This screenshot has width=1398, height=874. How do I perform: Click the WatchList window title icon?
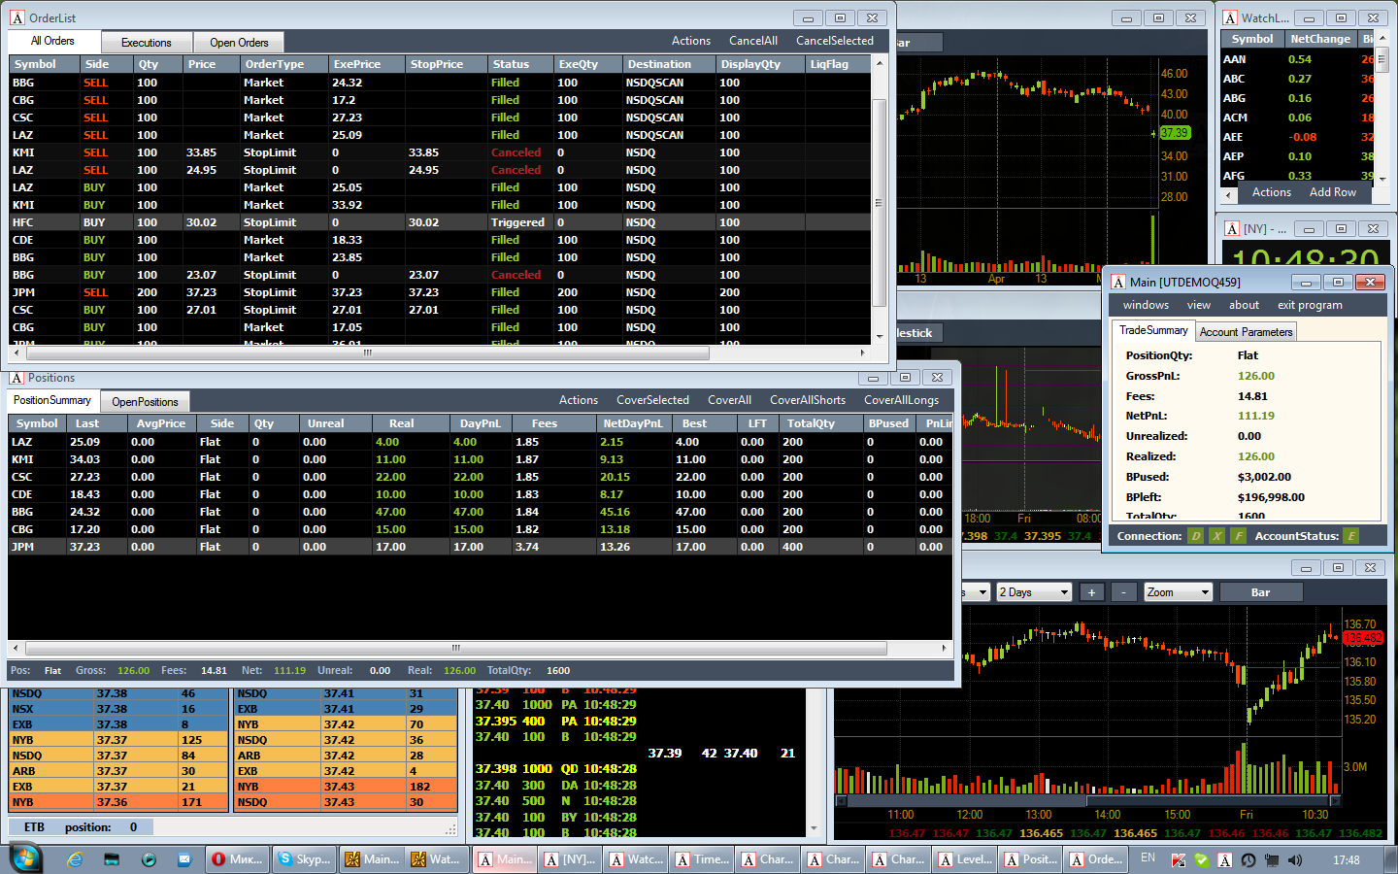click(x=1230, y=17)
